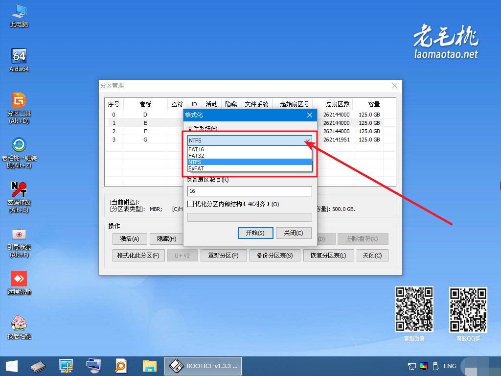This screenshot has height=376, width=501.
Task: Click the 保留扇区数目 input field
Action: pyautogui.click(x=250, y=191)
